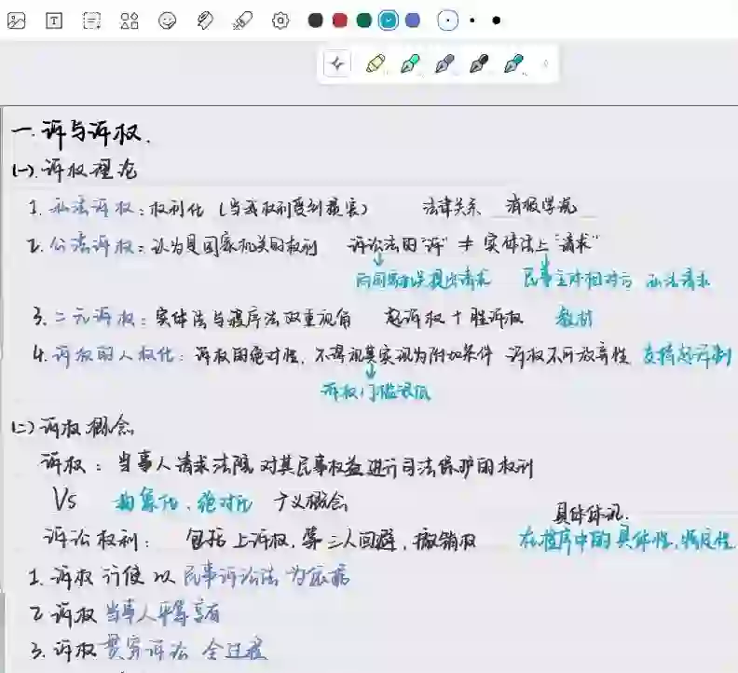The image size is (738, 673).
Task: Select the thinnest stroke width
Action: tap(447, 21)
